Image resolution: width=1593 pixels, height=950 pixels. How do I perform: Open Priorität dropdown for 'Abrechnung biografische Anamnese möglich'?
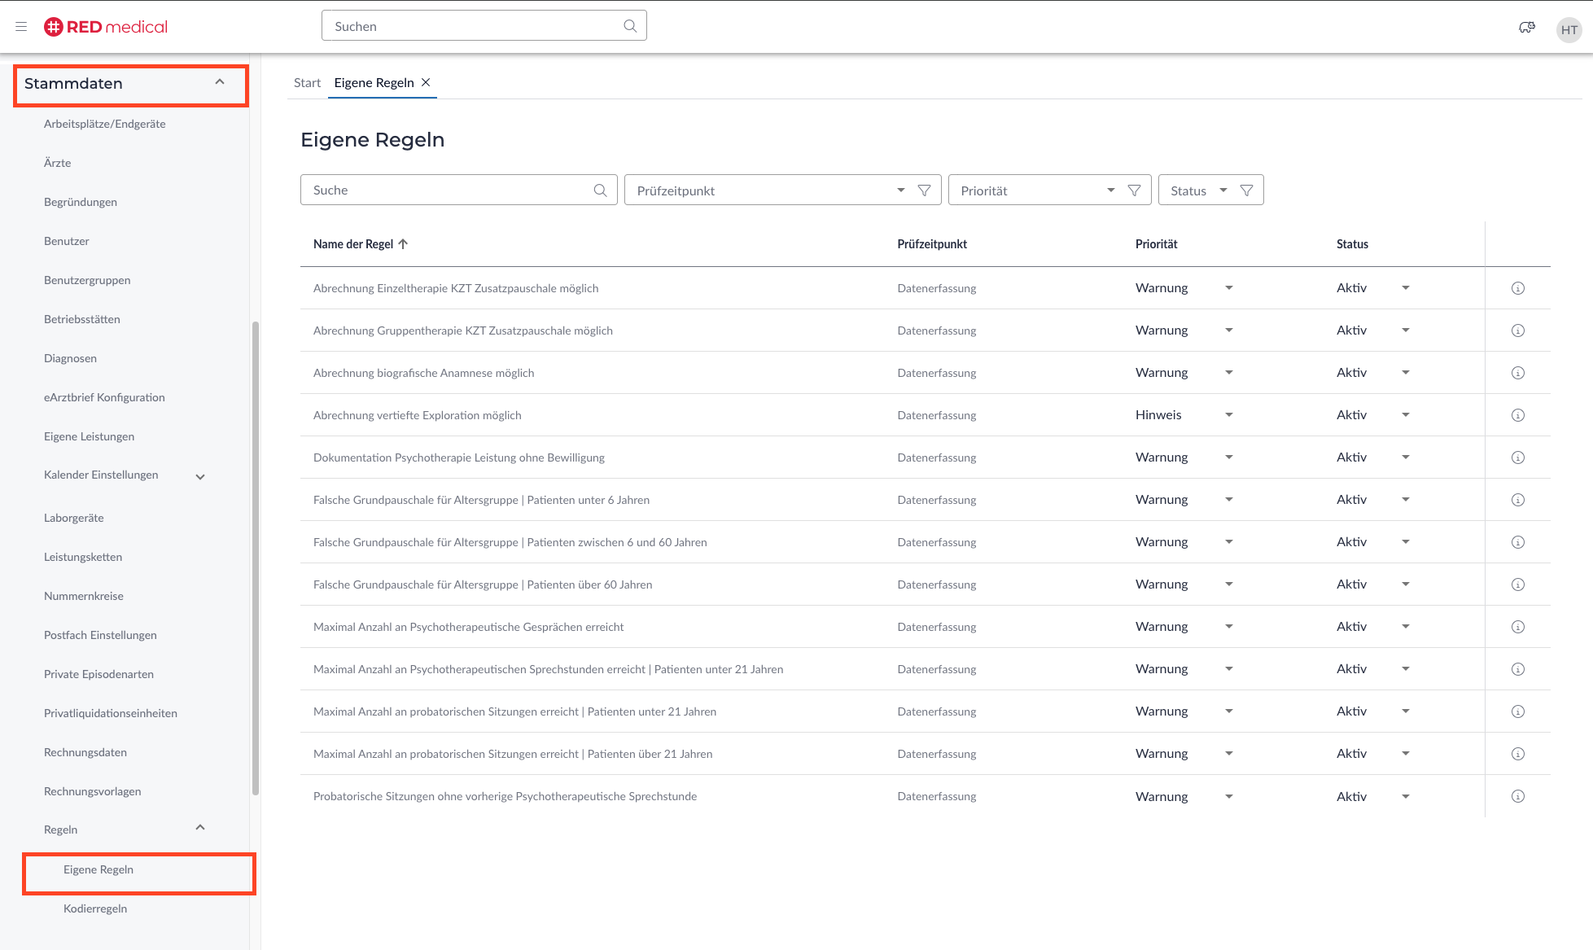(x=1228, y=373)
